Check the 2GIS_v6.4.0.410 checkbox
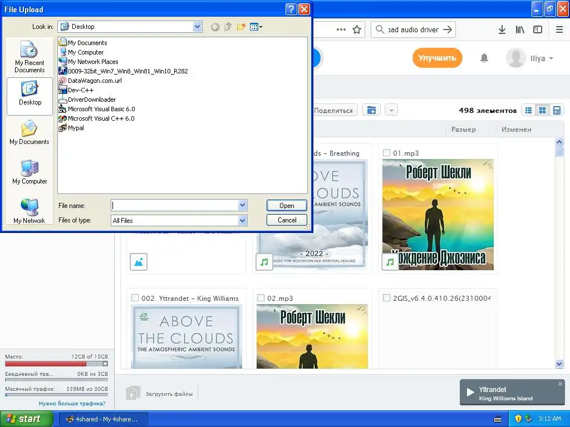Image resolution: width=570 pixels, height=427 pixels. click(x=386, y=298)
